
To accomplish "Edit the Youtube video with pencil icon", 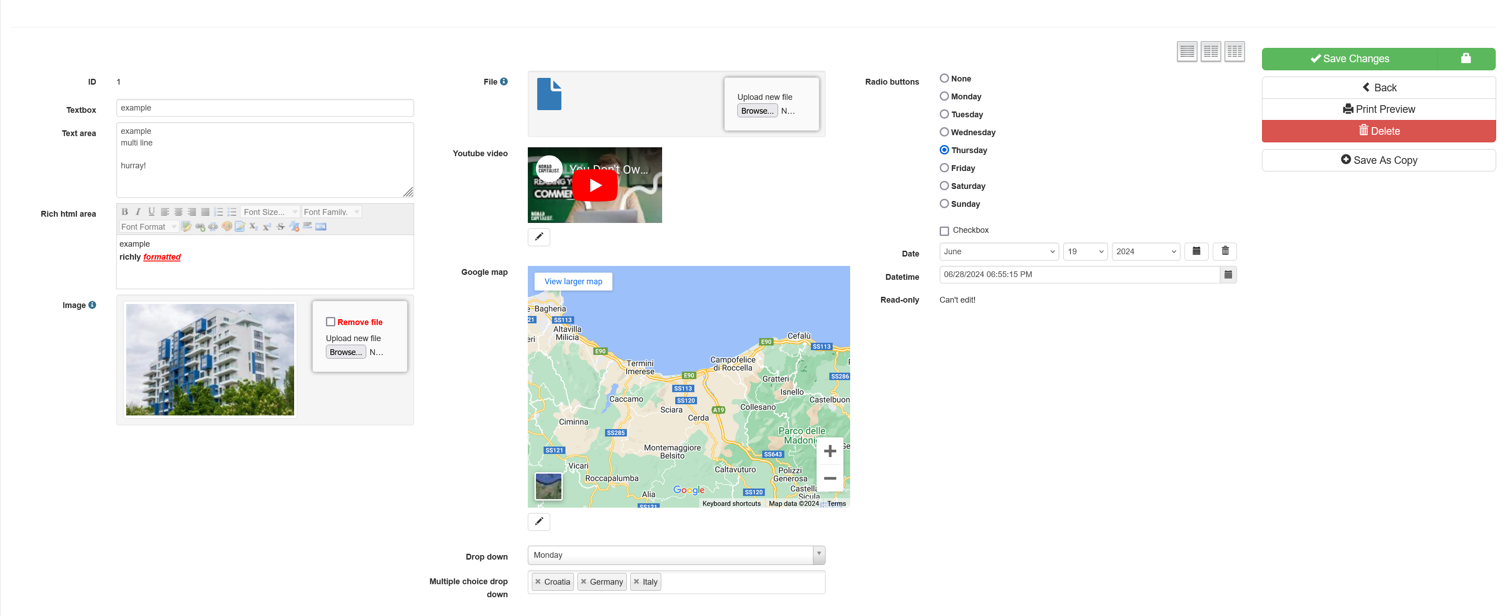I will (539, 237).
